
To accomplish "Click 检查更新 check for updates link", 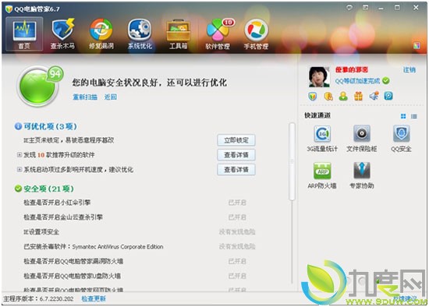I will pyautogui.click(x=94, y=298).
